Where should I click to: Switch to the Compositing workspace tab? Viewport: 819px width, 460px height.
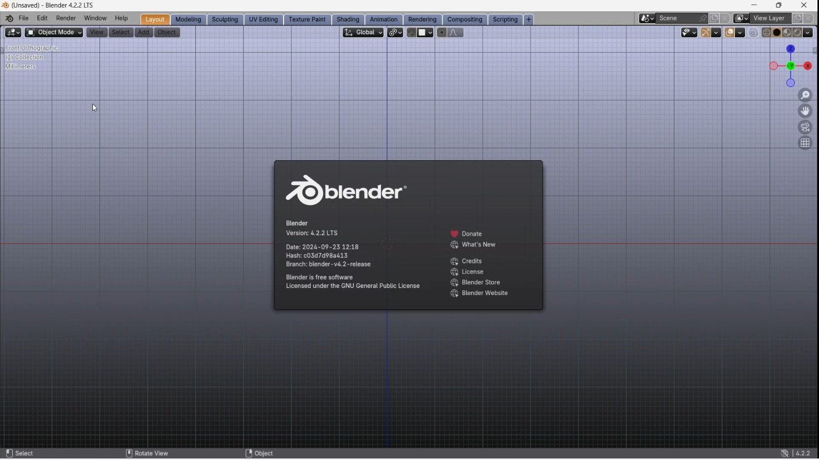pos(465,19)
